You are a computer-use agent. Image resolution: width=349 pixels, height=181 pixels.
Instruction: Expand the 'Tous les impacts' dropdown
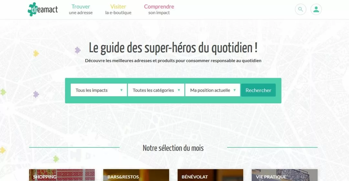pos(99,90)
